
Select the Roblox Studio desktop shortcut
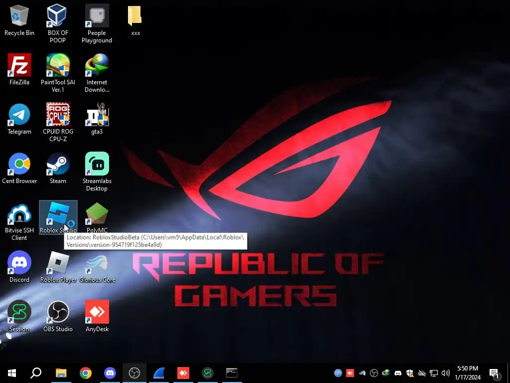(x=58, y=217)
